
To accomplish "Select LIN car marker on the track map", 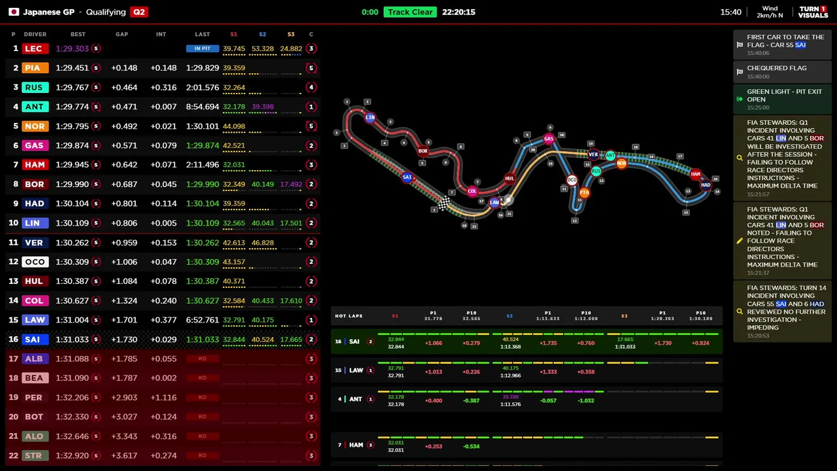I will point(370,118).
